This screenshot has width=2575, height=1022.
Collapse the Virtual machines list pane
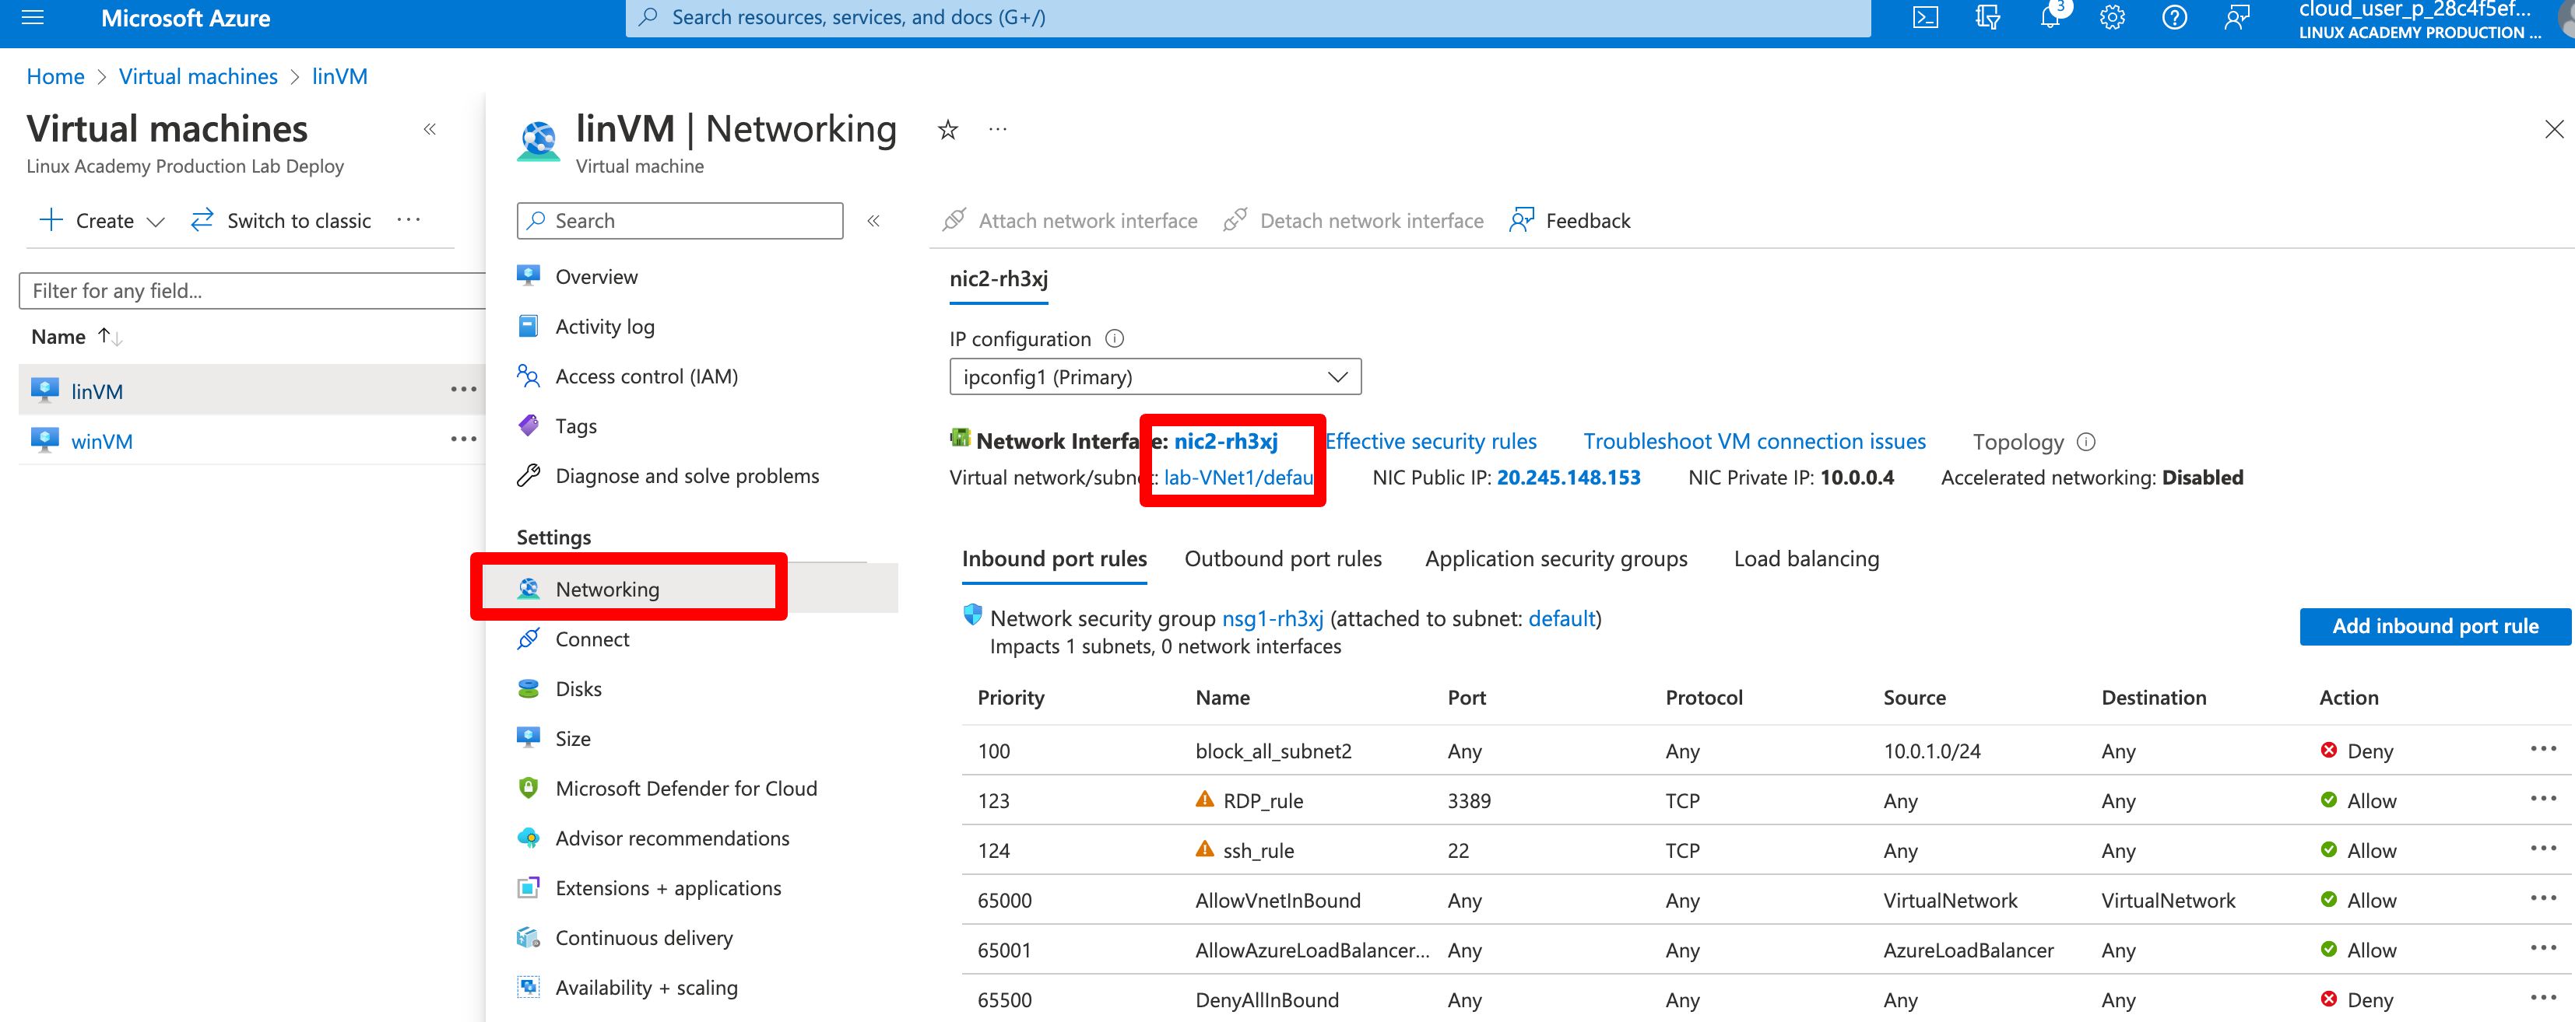pos(430,129)
